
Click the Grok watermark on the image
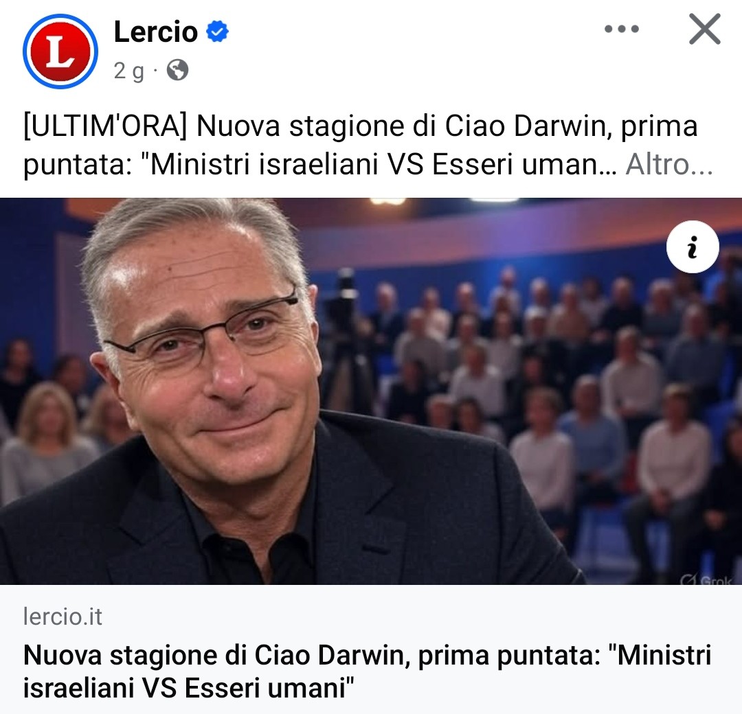tap(706, 579)
